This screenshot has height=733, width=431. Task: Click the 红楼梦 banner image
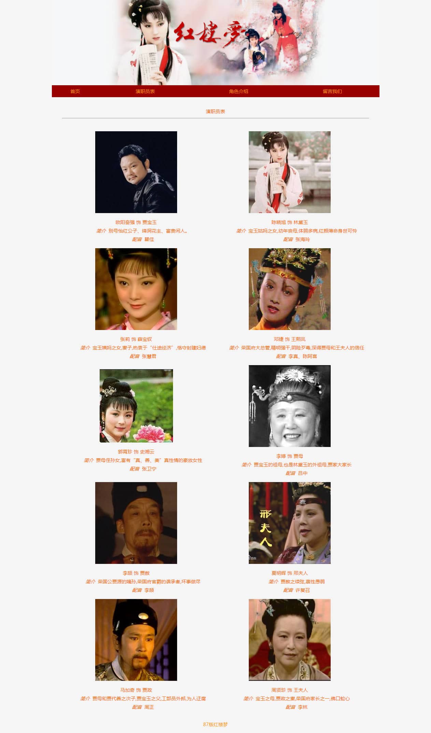[216, 42]
